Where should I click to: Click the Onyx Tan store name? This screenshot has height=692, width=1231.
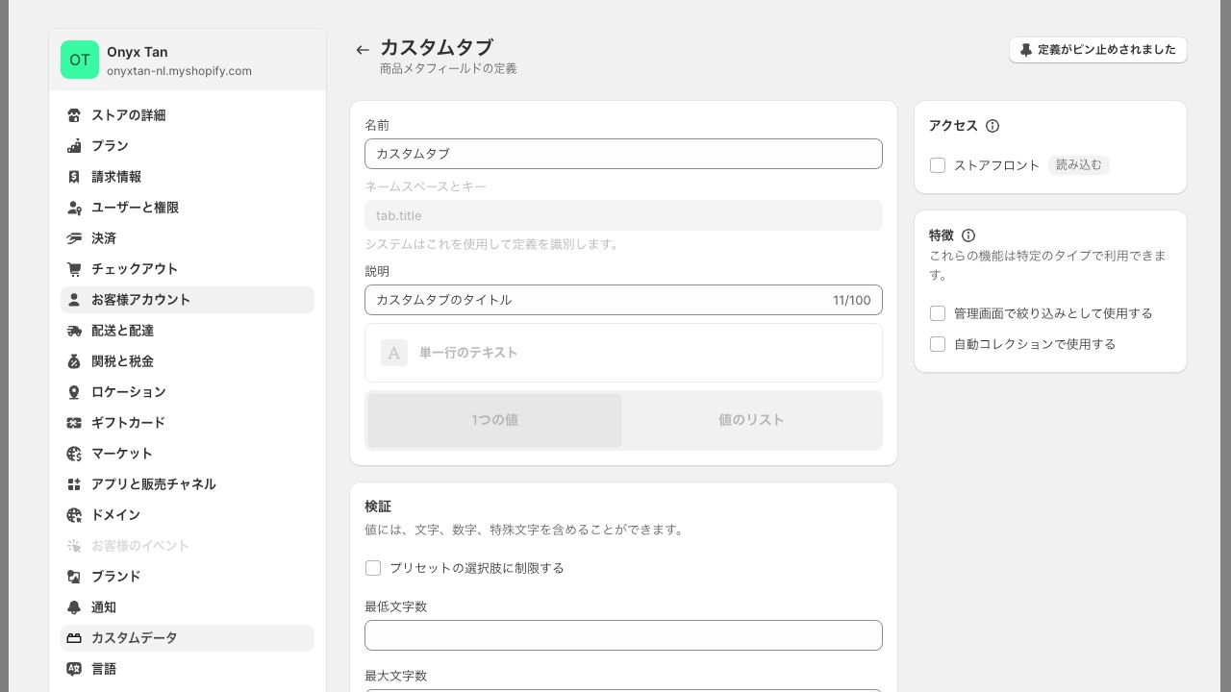pos(138,52)
